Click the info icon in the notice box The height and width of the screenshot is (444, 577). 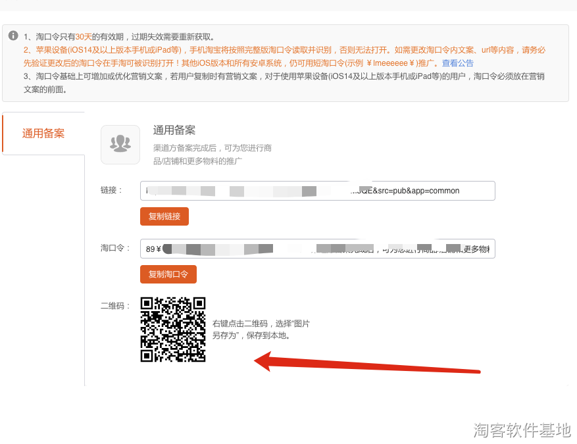tap(13, 36)
